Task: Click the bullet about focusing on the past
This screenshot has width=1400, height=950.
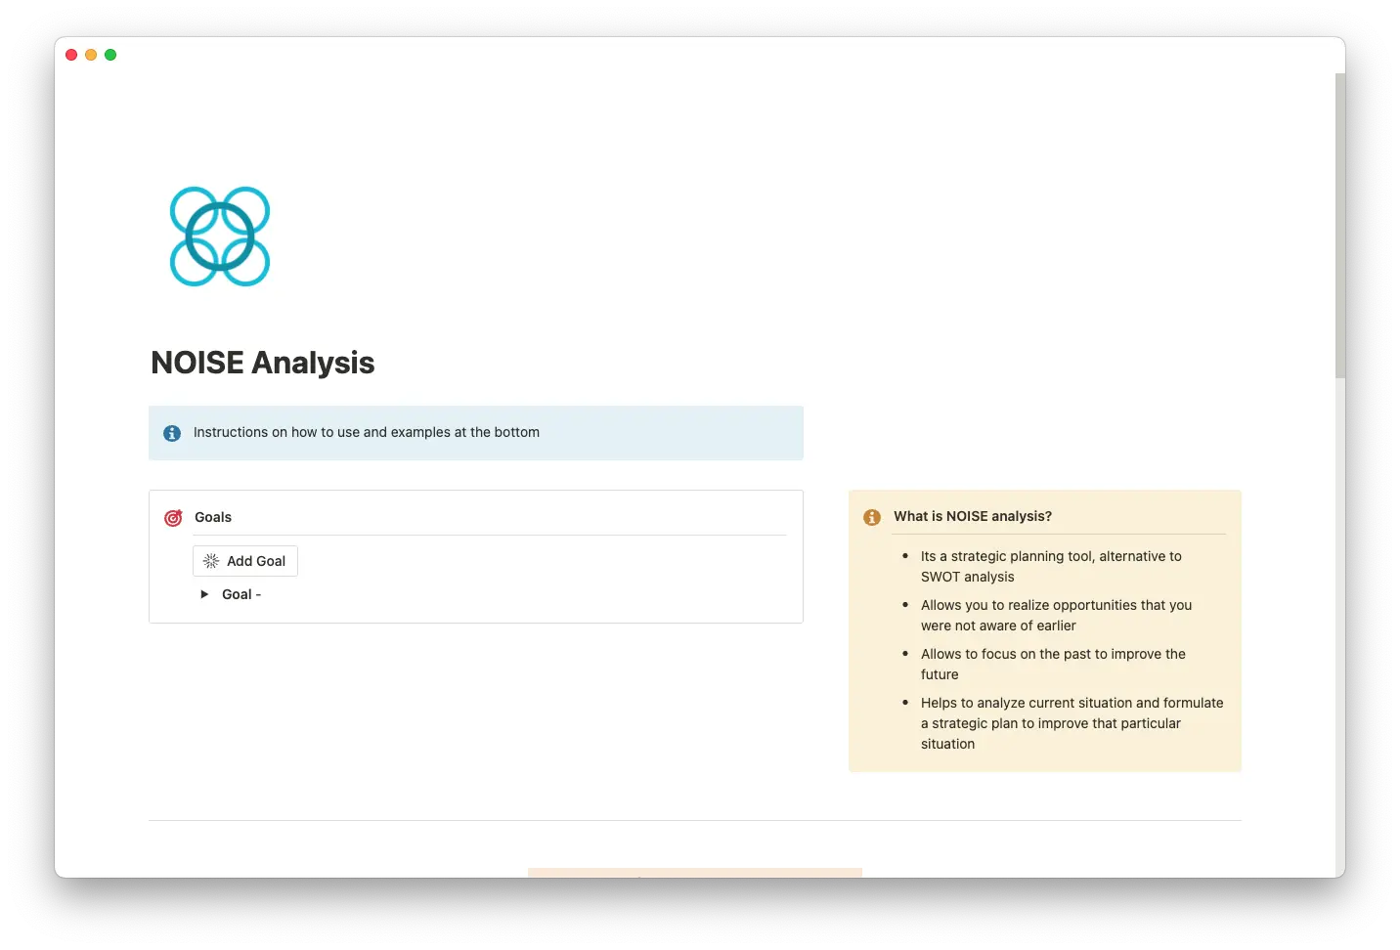Action: pyautogui.click(x=1053, y=664)
